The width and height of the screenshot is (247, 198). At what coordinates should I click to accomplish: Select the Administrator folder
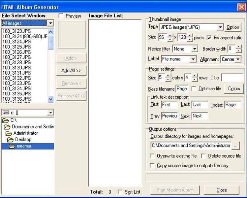click(22, 133)
